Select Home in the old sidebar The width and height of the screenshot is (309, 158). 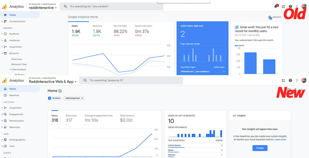pyautogui.click(x=20, y=15)
